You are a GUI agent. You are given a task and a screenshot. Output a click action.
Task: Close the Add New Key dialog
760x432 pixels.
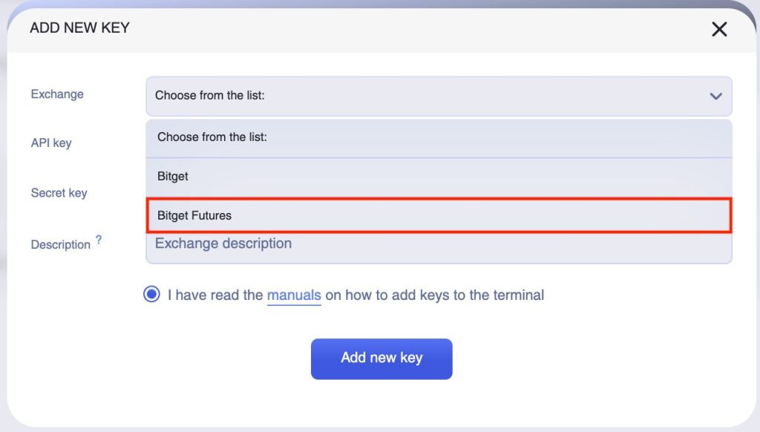719,29
